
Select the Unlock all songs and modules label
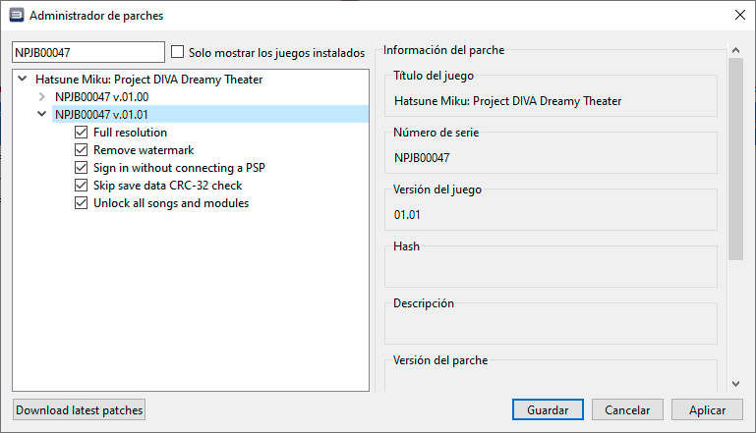coord(171,203)
